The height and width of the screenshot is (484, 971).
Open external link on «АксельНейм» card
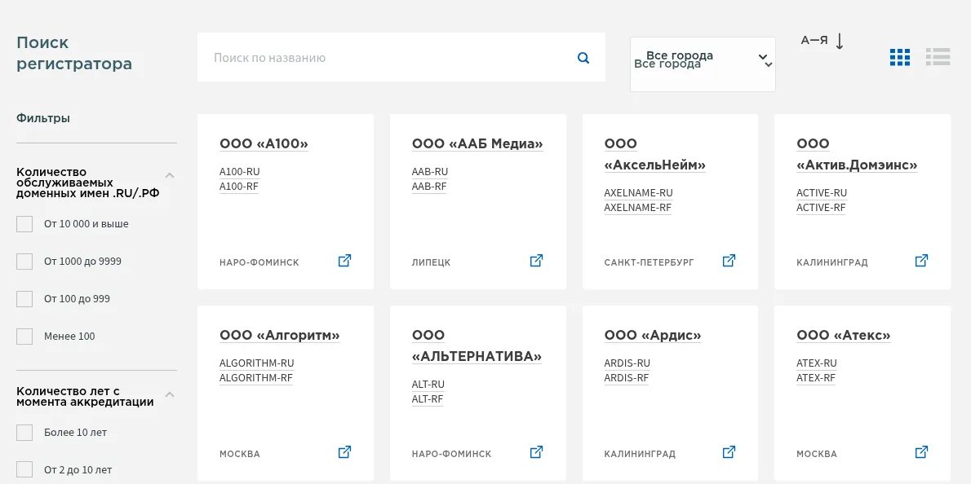tap(729, 260)
